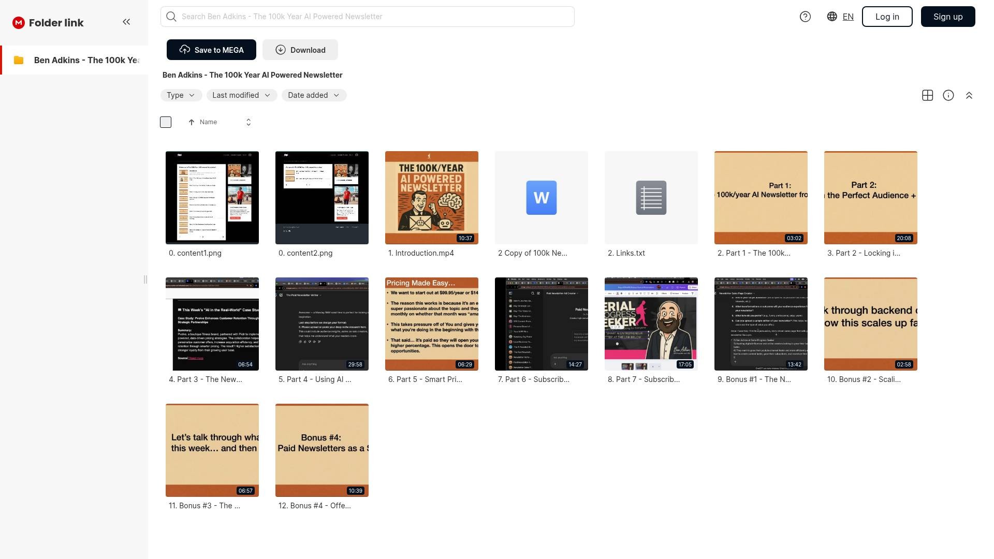This screenshot has width=994, height=559.
Task: Expand the Date added filter dropdown
Action: [314, 95]
